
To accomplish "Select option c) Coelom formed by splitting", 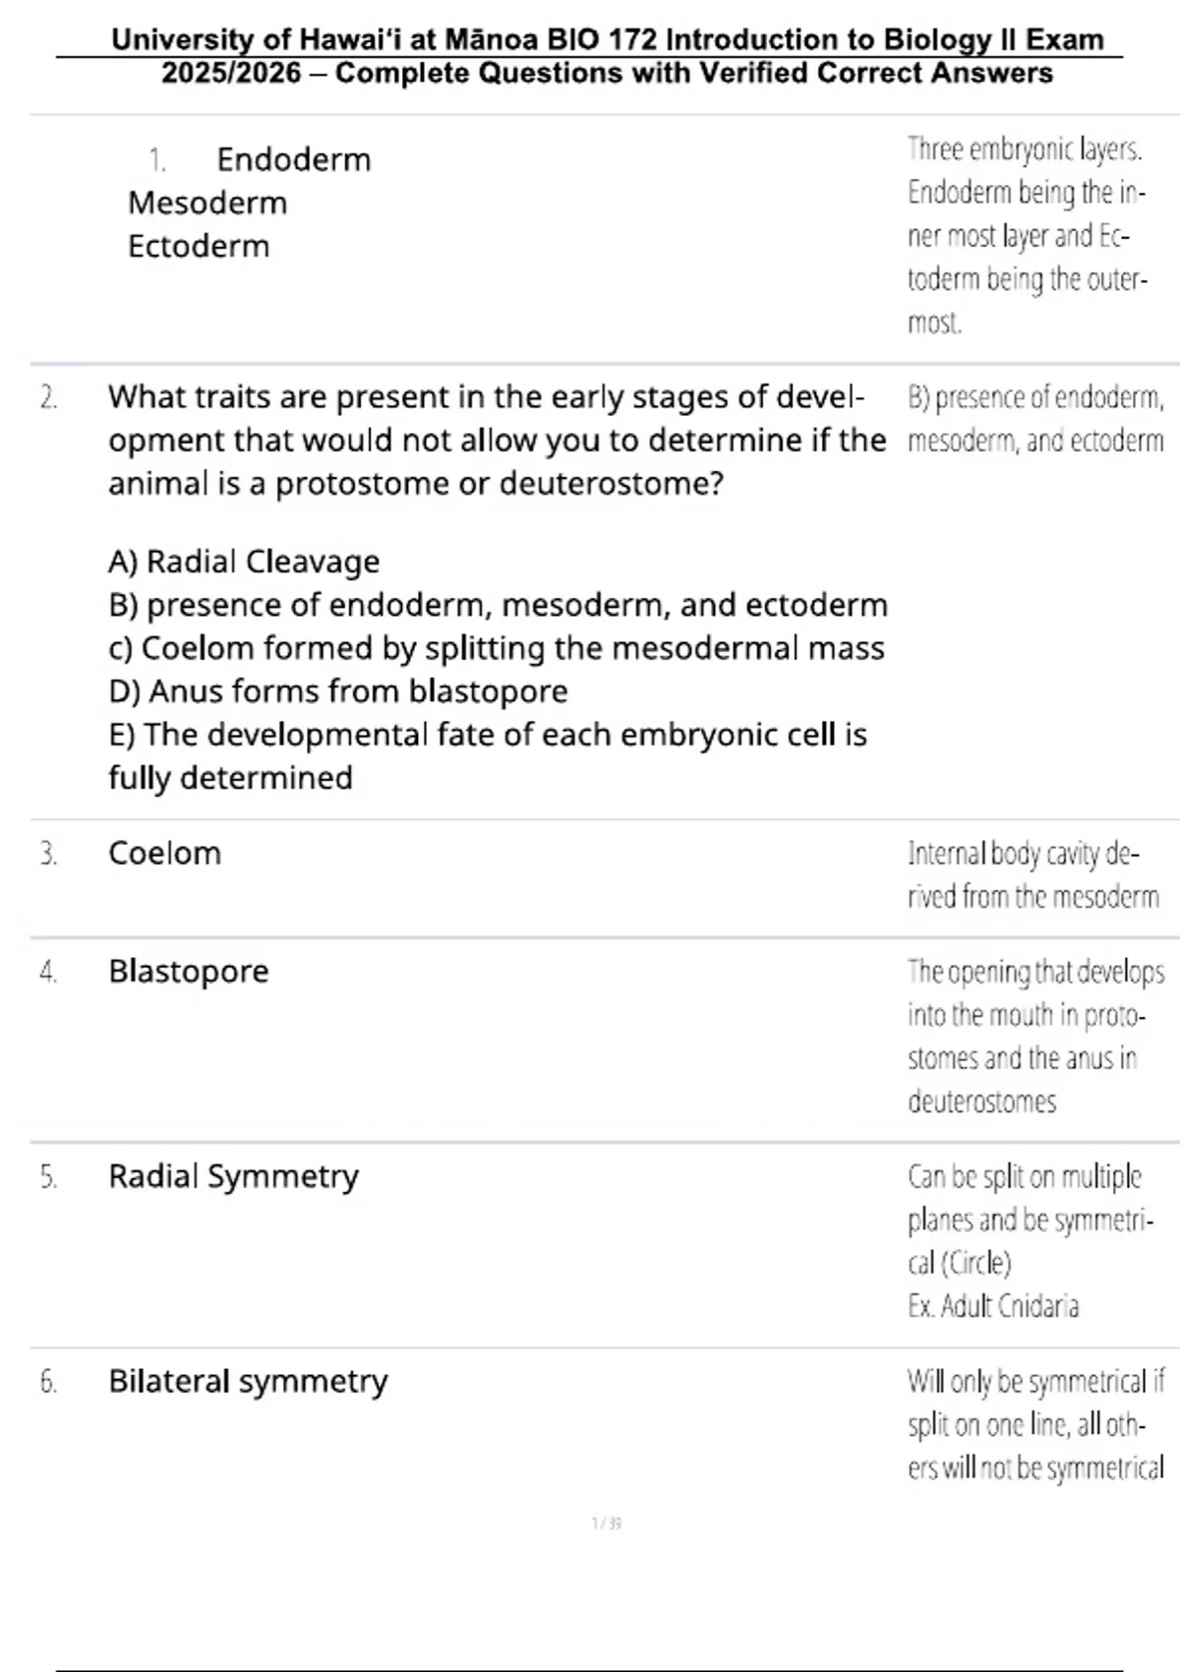I will tap(497, 648).
